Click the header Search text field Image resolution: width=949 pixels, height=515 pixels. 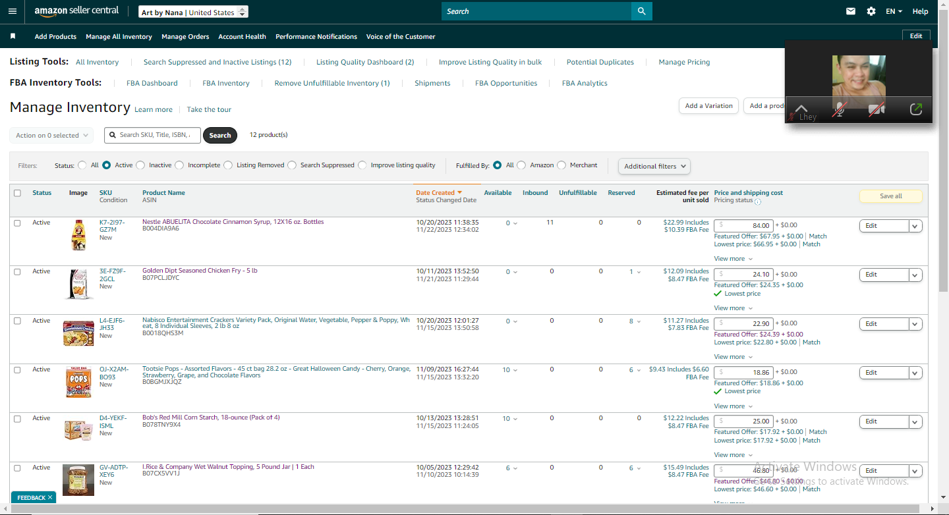pyautogui.click(x=536, y=11)
